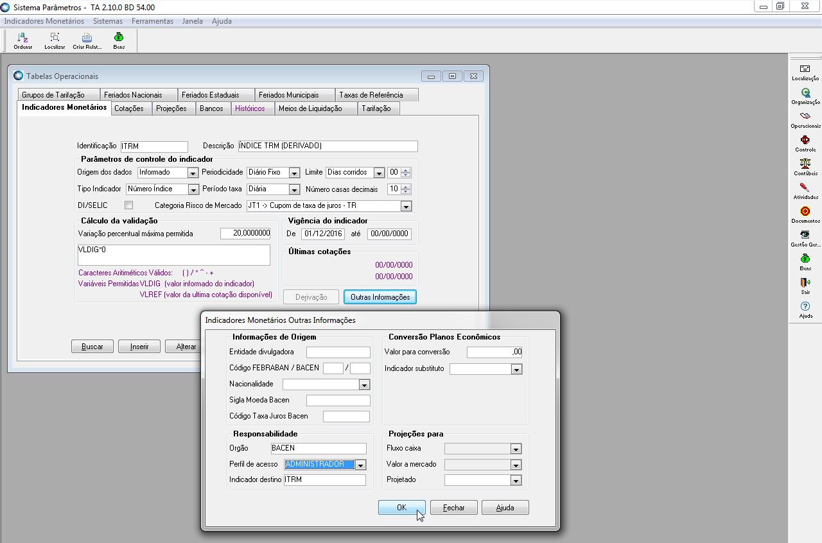This screenshot has height=543, width=822.
Task: Toggle the DI/SELIC checkbox
Action: pyautogui.click(x=128, y=205)
